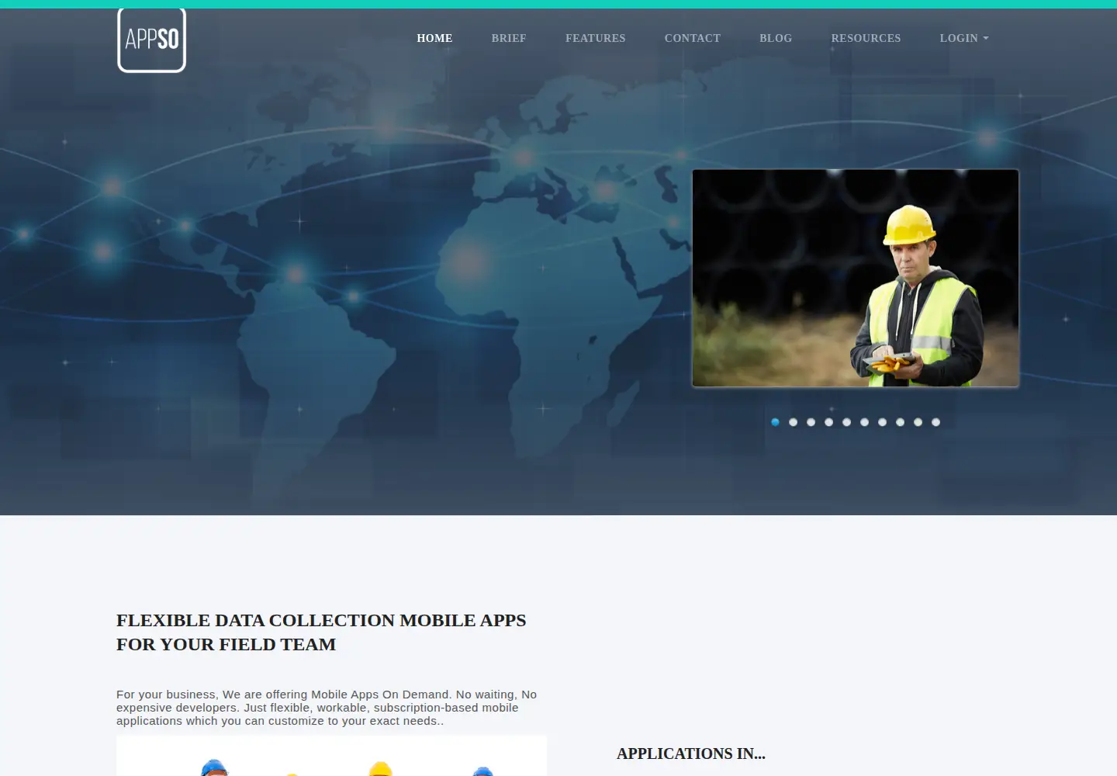Open the Contact menu item
Viewport: 1117px width, 776px height.
coord(693,38)
